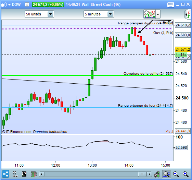Screen dimensions: 192x180
Task: Click the 24 441,9 pivot price label
Action: pos(182,131)
